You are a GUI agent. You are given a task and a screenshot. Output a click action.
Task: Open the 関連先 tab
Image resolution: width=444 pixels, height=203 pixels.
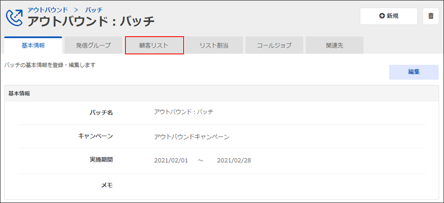[x=334, y=45]
